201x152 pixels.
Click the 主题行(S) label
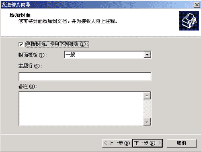(x=30, y=66)
